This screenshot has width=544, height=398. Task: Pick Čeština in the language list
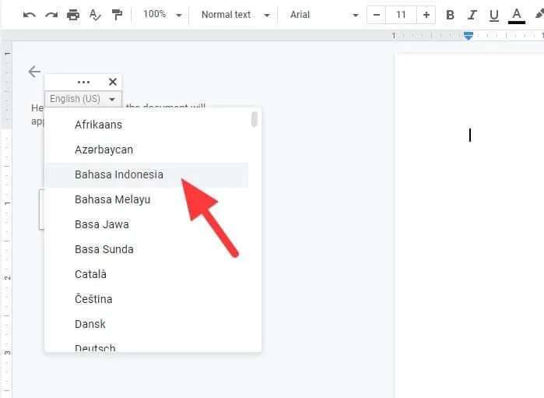tap(146, 299)
